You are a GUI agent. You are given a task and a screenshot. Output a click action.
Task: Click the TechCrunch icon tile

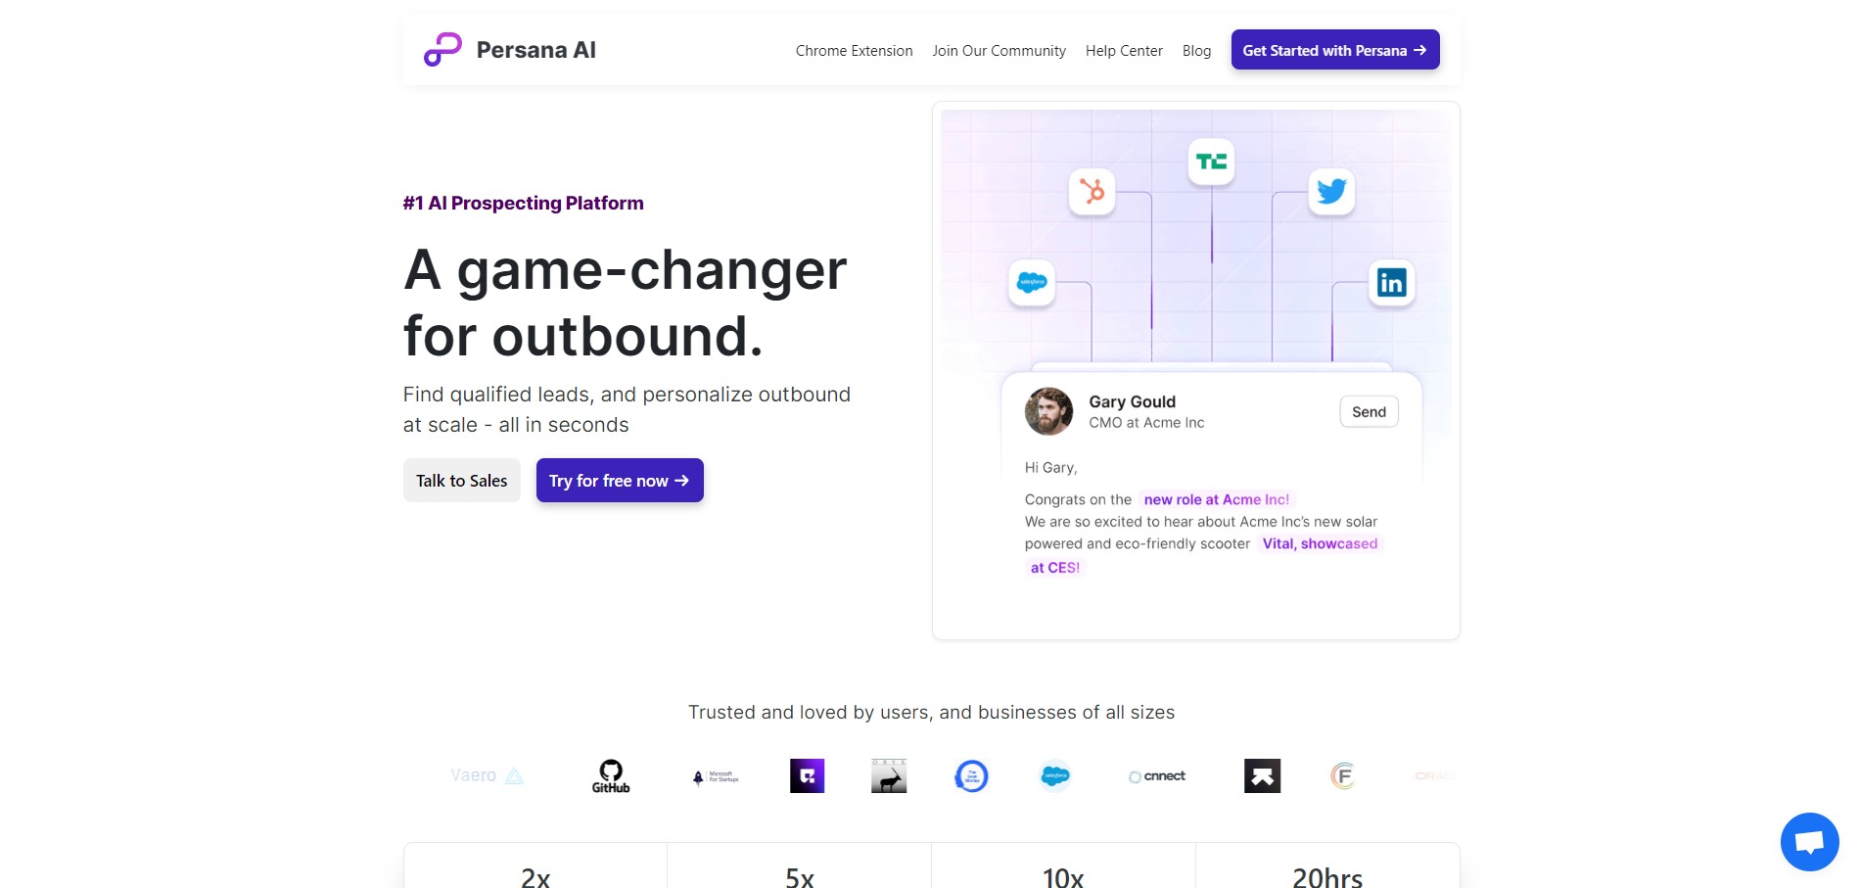click(x=1211, y=162)
